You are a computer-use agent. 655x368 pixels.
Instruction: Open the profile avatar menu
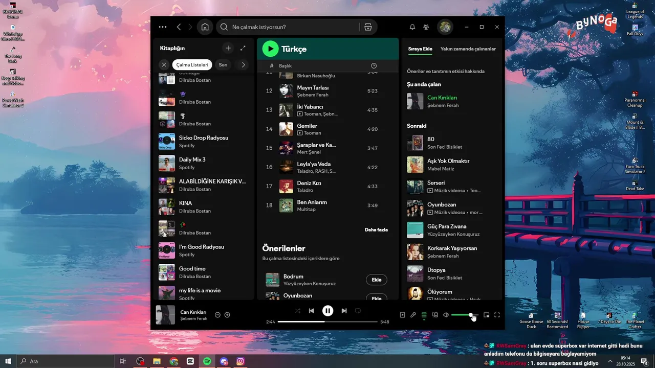(x=445, y=27)
